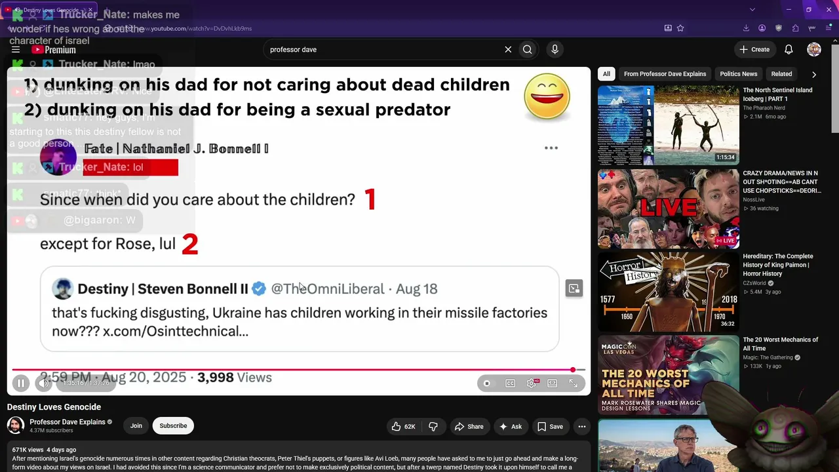The width and height of the screenshot is (839, 472).
Task: Close the Destiny Loves Genocide browser tab
Action: coord(90,10)
